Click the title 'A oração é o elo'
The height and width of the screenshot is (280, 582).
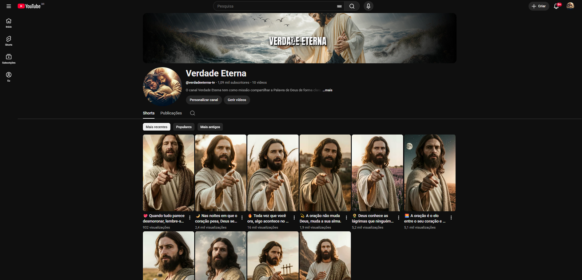tap(425, 218)
